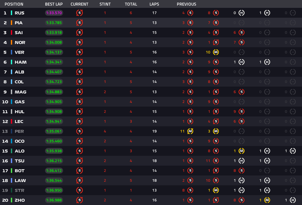This screenshot has width=302, height=205.
Task: Click ZHO yellow medium tyre icon
Action: [x=267, y=200]
